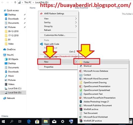Create a new Folder from submenu

coord(104,62)
